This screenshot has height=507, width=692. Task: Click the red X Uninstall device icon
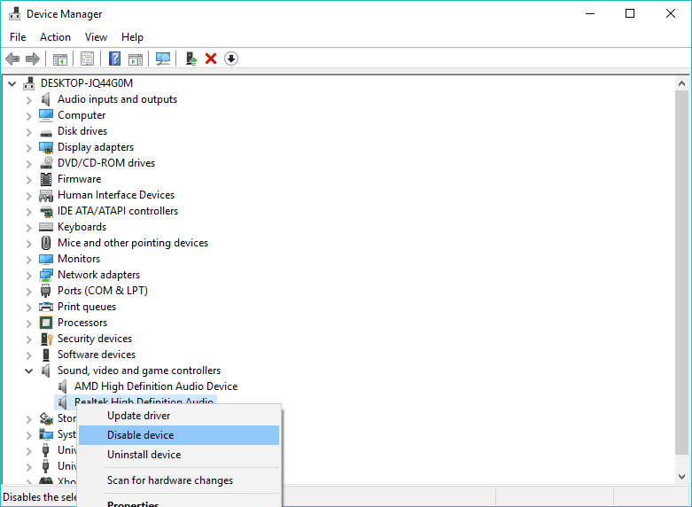pyautogui.click(x=211, y=58)
